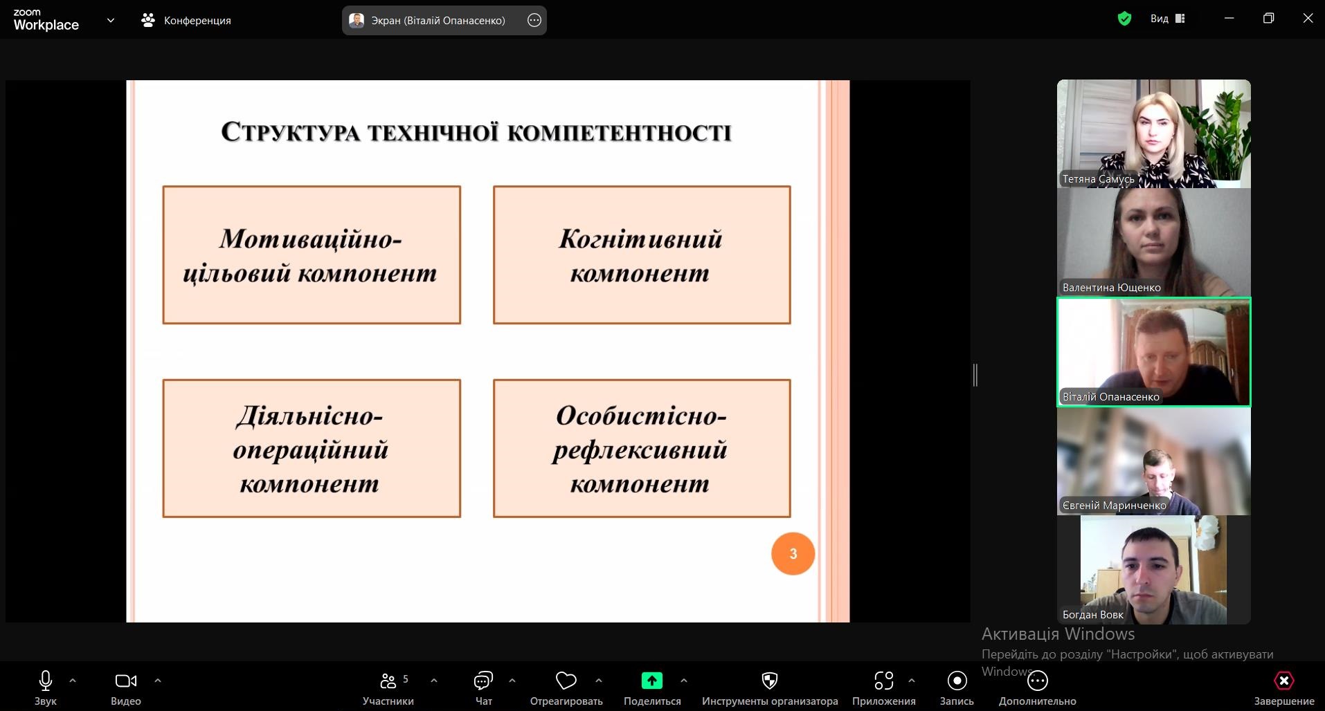Toggle microphone with the Sound button

46,681
